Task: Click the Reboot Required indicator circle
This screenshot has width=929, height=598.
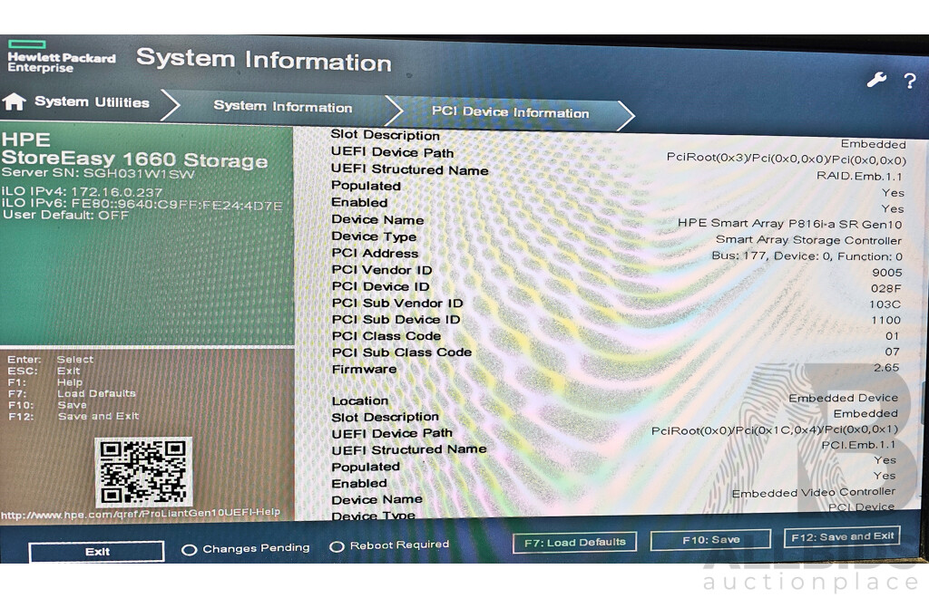Action: tap(337, 546)
